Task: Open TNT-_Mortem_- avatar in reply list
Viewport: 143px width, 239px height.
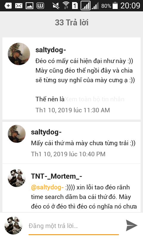Action: (x=17, y=178)
